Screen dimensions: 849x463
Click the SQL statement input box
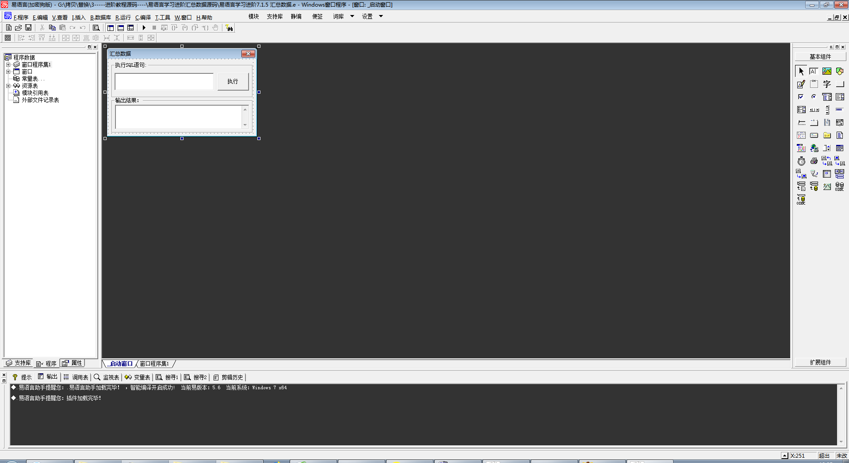pyautogui.click(x=164, y=82)
